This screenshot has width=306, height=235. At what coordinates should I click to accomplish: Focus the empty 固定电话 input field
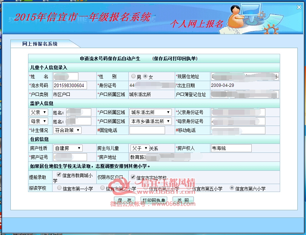pyautogui.click(x=147, y=130)
